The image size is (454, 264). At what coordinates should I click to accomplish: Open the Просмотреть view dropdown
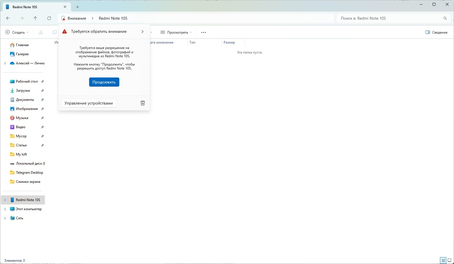point(176,32)
